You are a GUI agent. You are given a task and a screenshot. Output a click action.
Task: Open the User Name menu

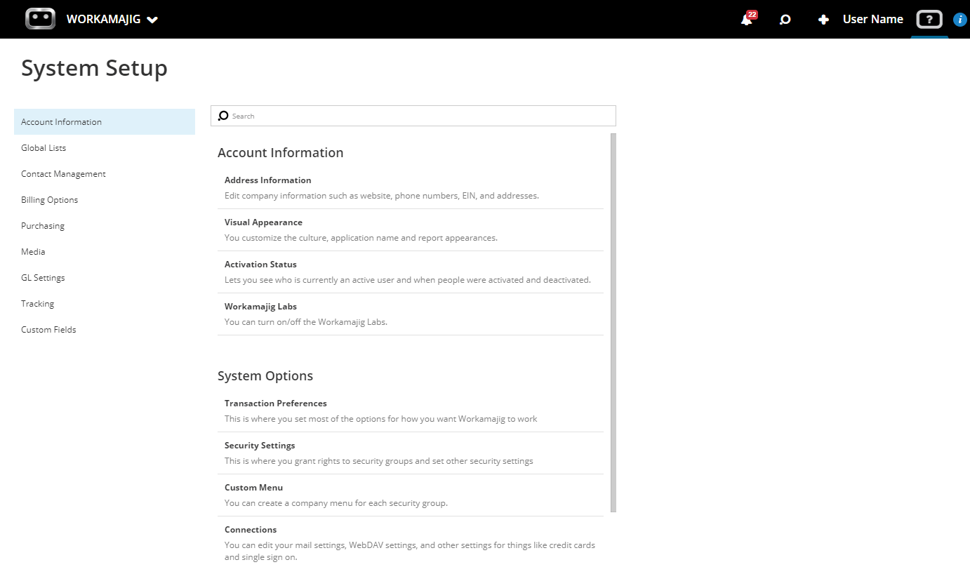872,20
